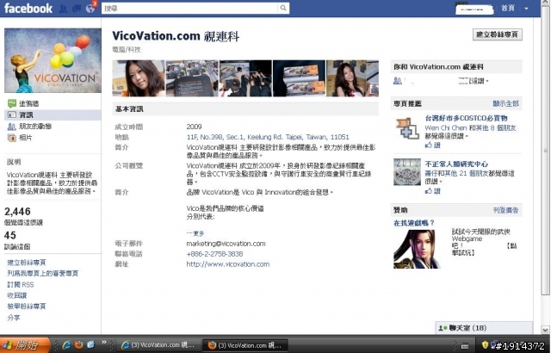Click the third quick launch icon
The width and height of the screenshot is (551, 353).
tap(90, 344)
